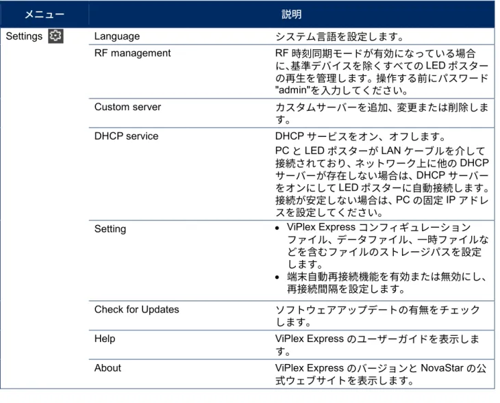The image size is (500, 403).
Task: Select the "DHCP service" entry
Action: tap(126, 136)
